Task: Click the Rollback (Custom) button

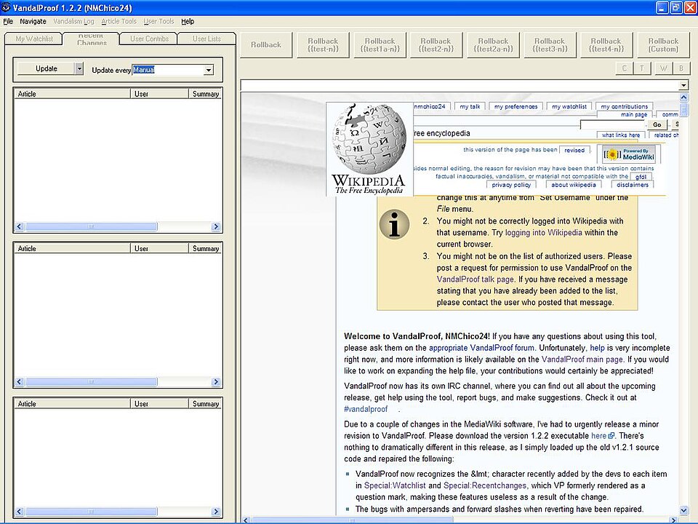Action: click(x=662, y=45)
